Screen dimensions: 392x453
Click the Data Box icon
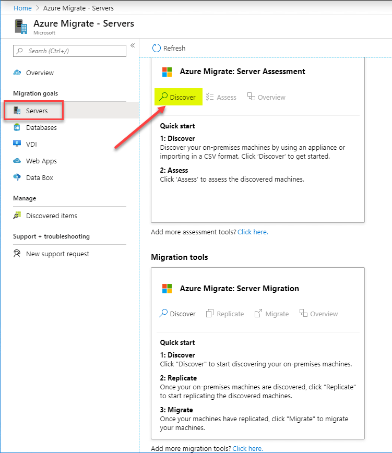[17, 177]
